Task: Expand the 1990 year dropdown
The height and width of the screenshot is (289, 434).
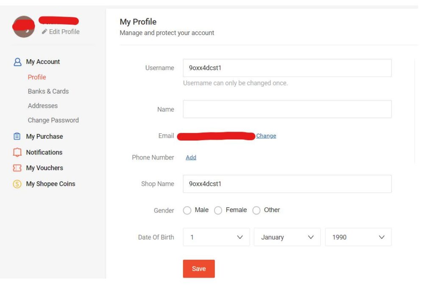Action: 358,237
